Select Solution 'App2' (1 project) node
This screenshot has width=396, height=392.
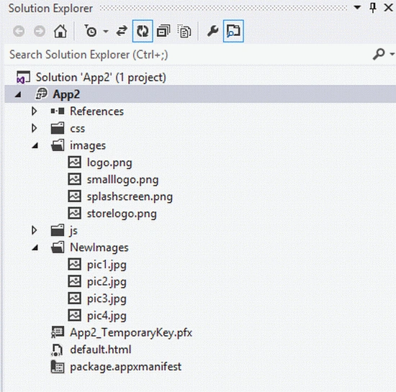pos(101,77)
